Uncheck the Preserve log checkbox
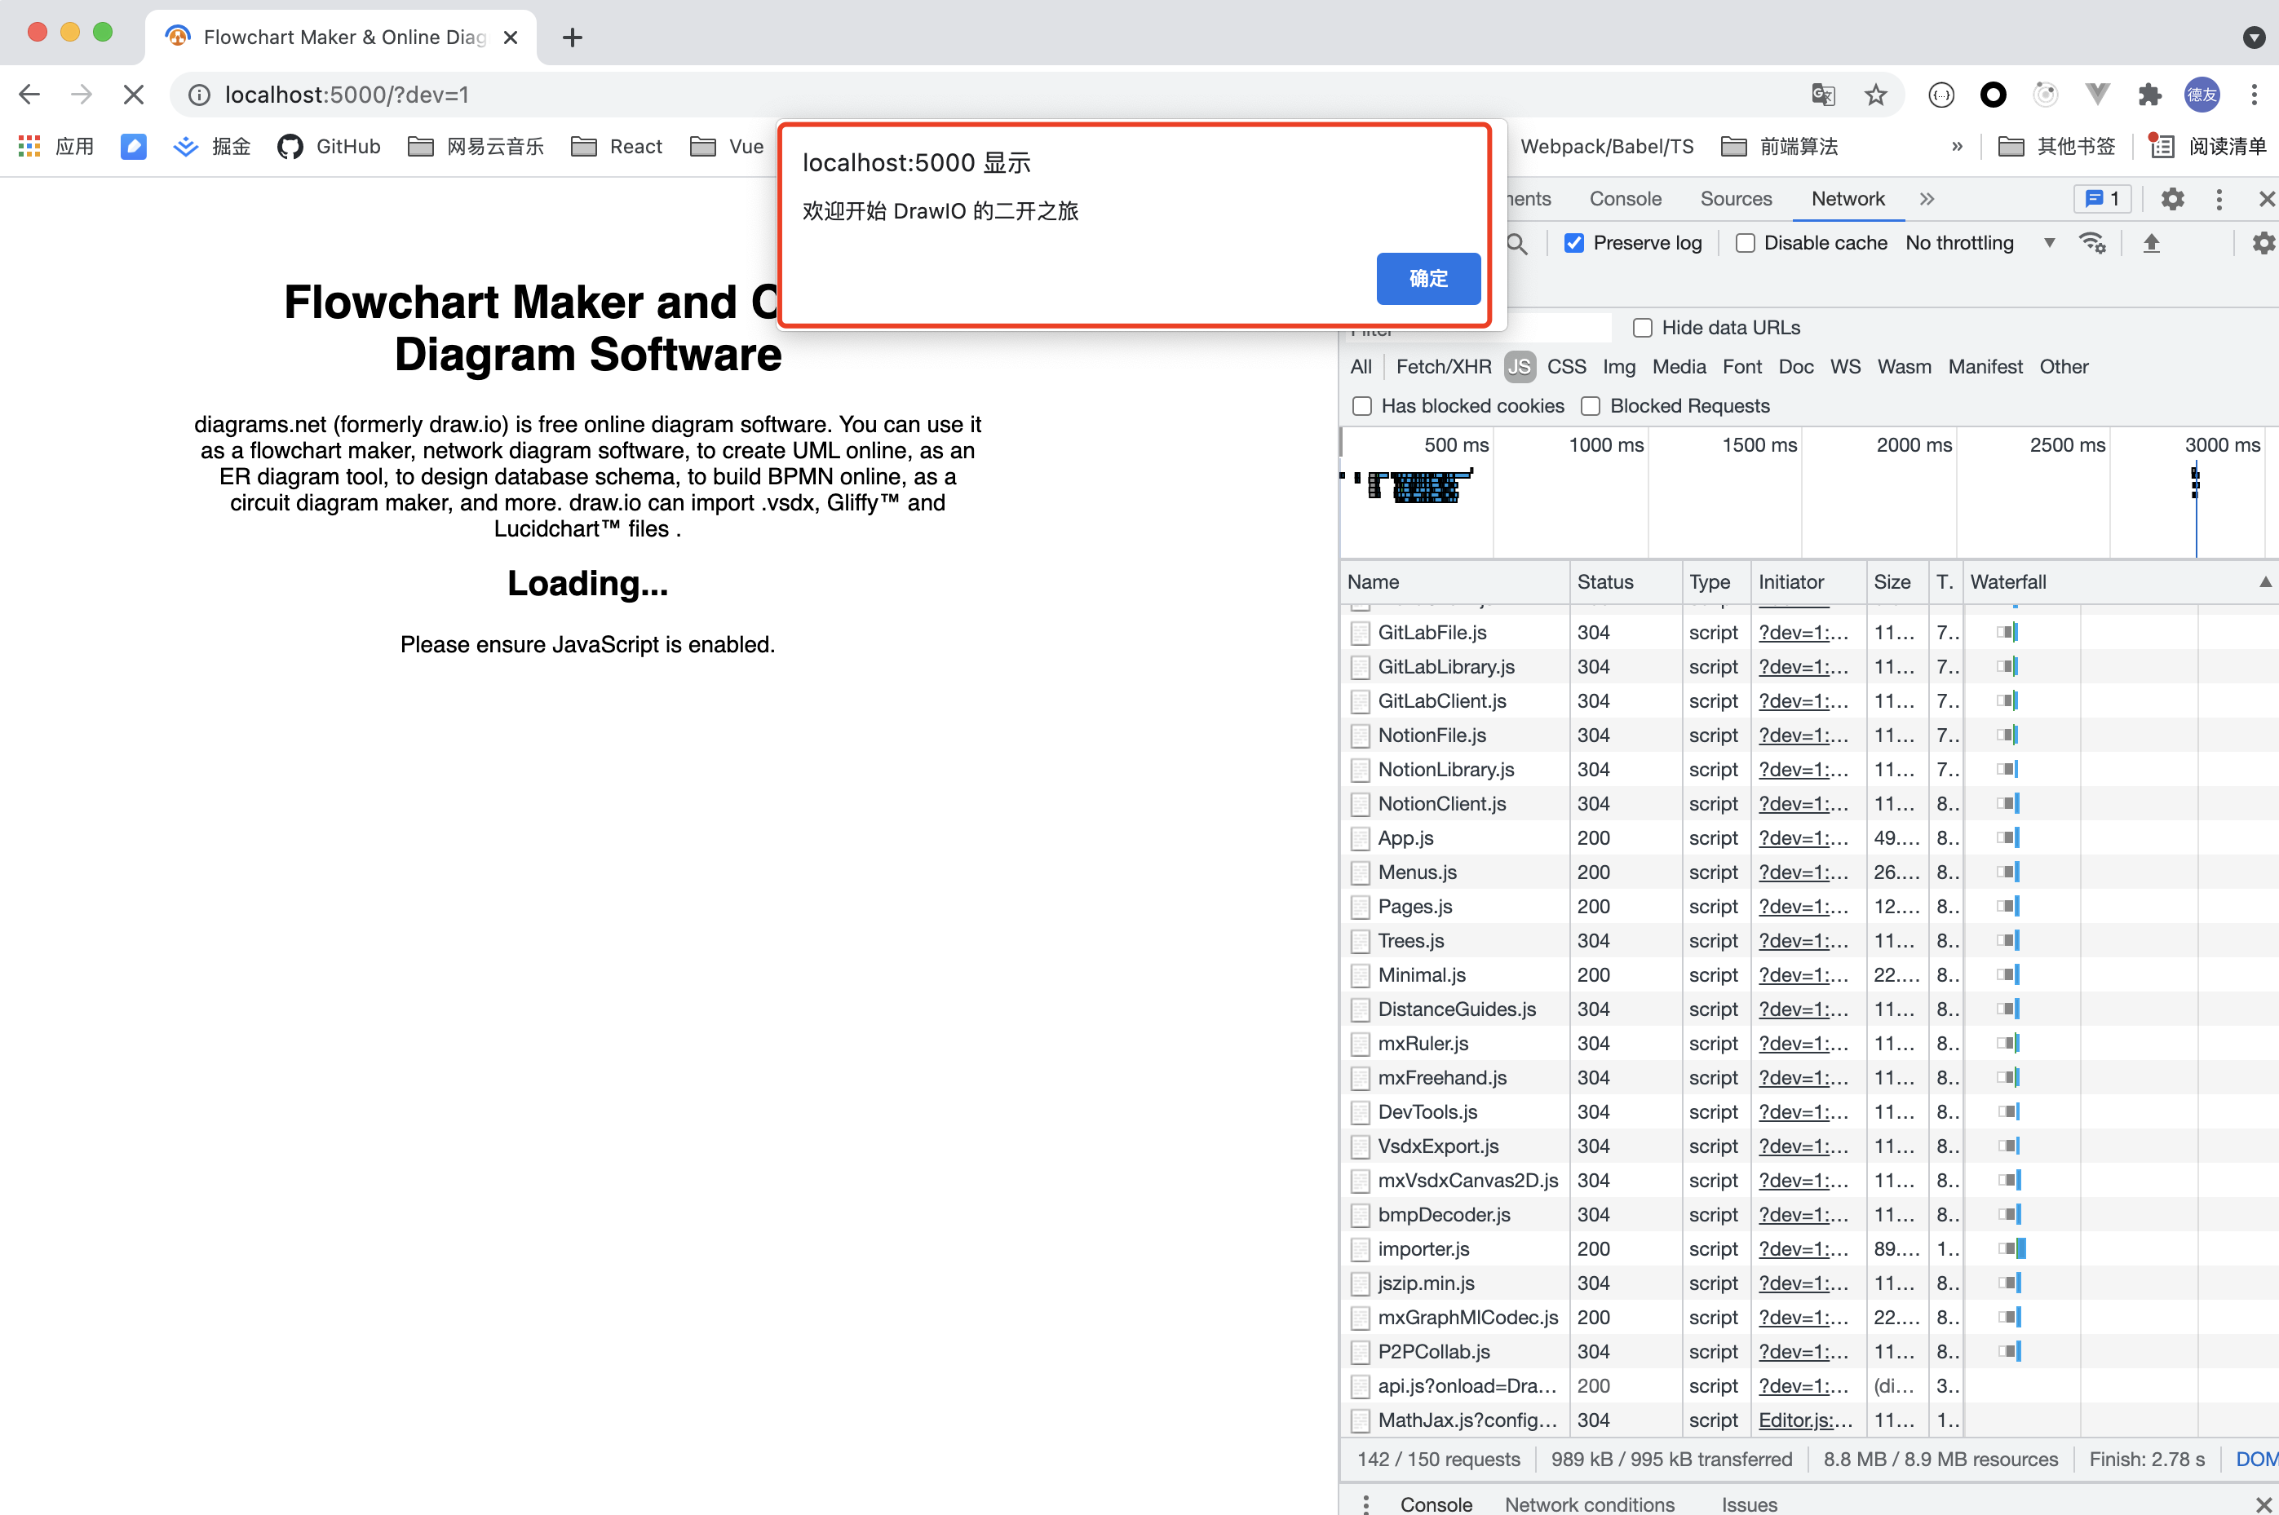This screenshot has height=1515, width=2279. (x=1573, y=244)
